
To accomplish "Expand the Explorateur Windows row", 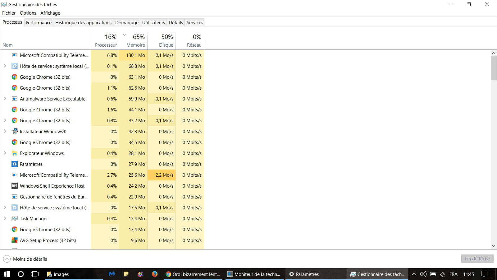I will (x=5, y=153).
